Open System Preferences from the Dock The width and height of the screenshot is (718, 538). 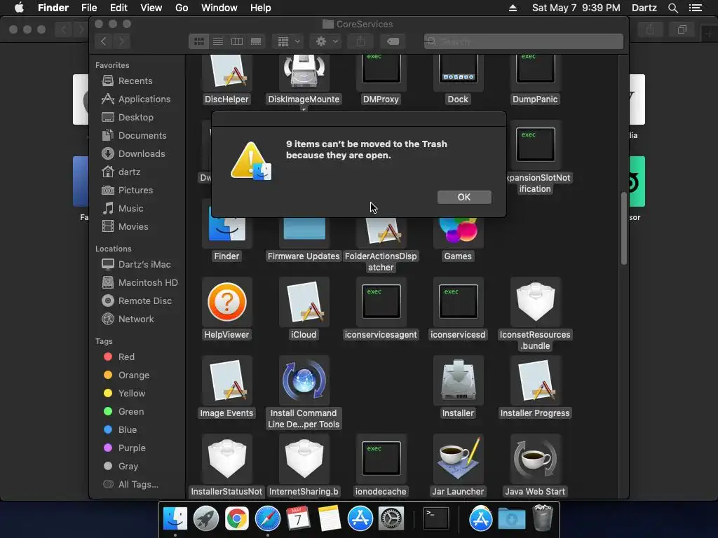pyautogui.click(x=391, y=519)
